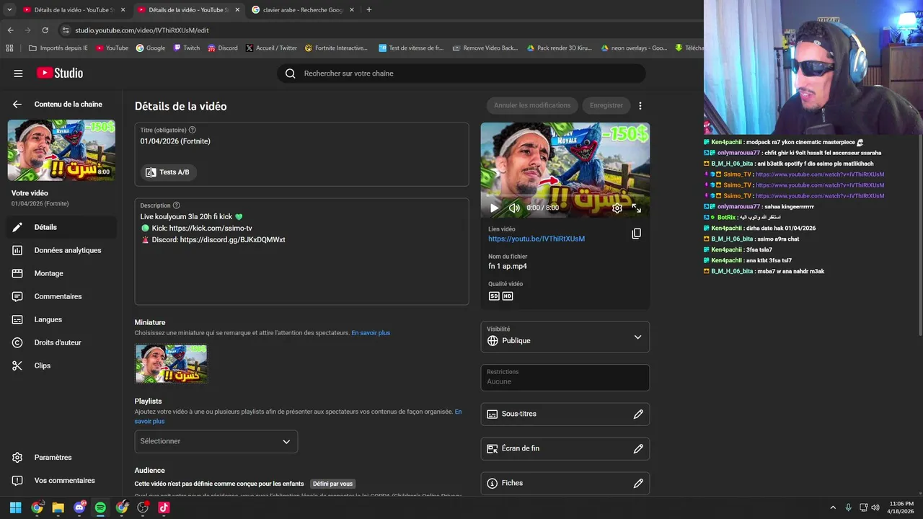Edit Écran de fin with the pencil icon

click(638, 448)
